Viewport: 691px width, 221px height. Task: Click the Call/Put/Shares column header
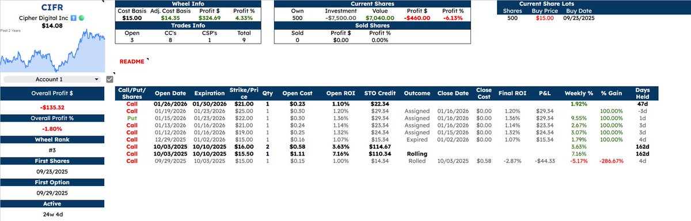click(132, 93)
